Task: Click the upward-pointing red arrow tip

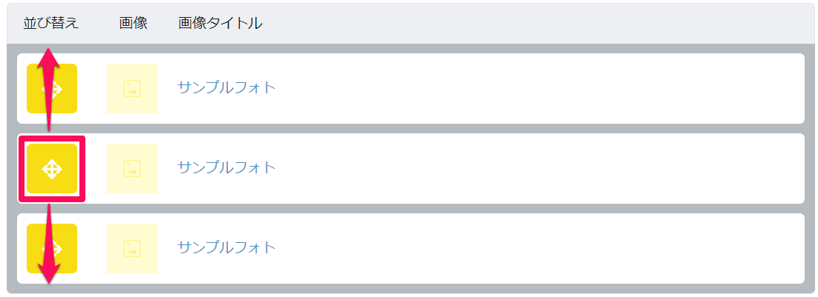Action: pos(48,55)
